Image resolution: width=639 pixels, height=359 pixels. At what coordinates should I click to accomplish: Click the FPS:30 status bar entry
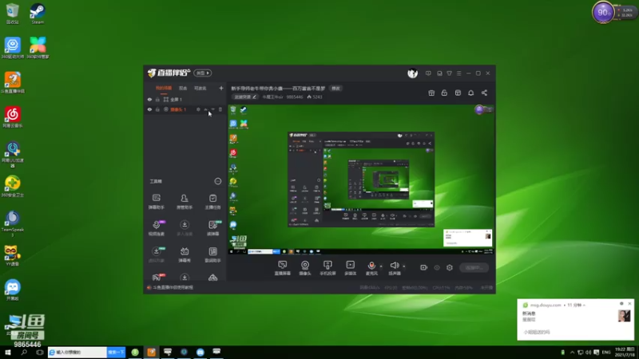[391, 288]
